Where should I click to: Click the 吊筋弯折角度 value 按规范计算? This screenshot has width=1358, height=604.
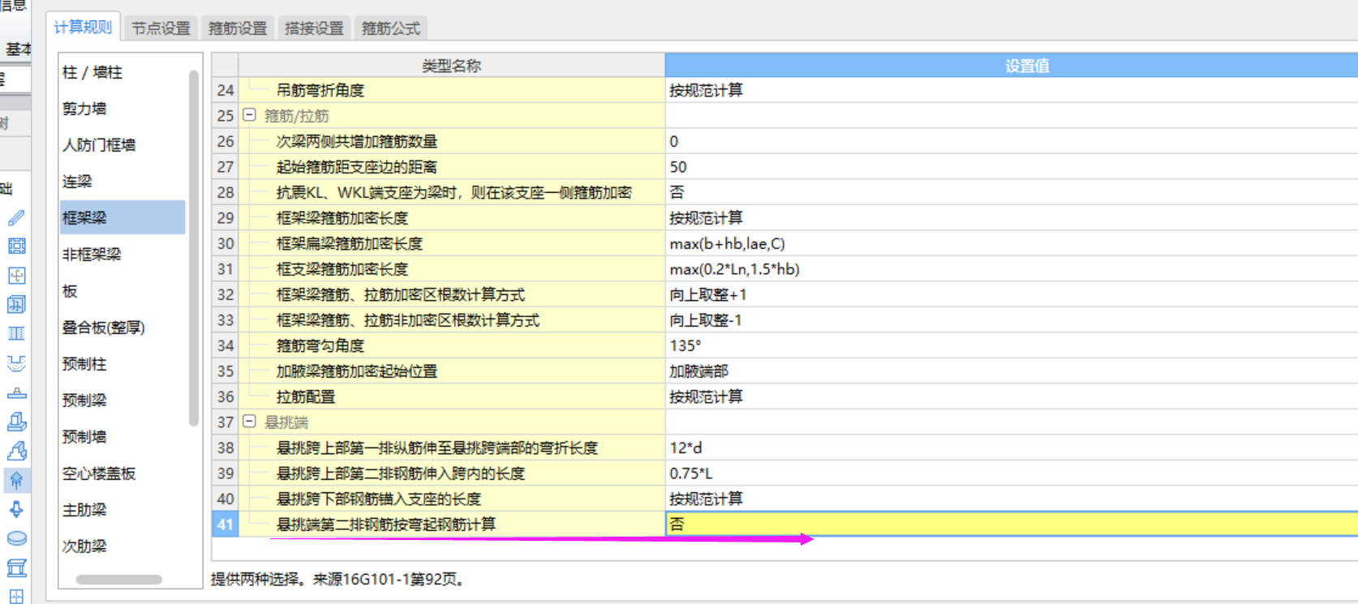(1012, 90)
